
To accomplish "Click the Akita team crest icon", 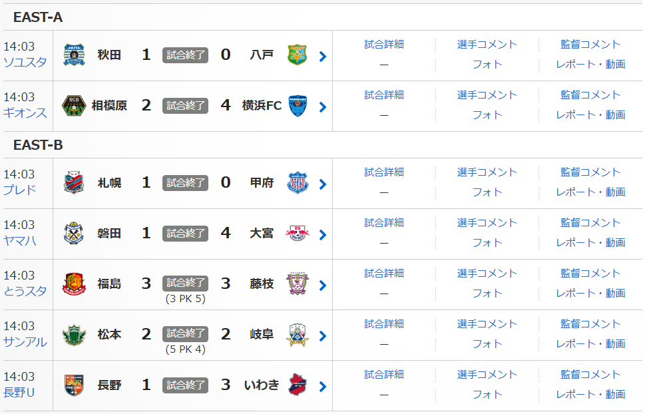I will [x=74, y=55].
